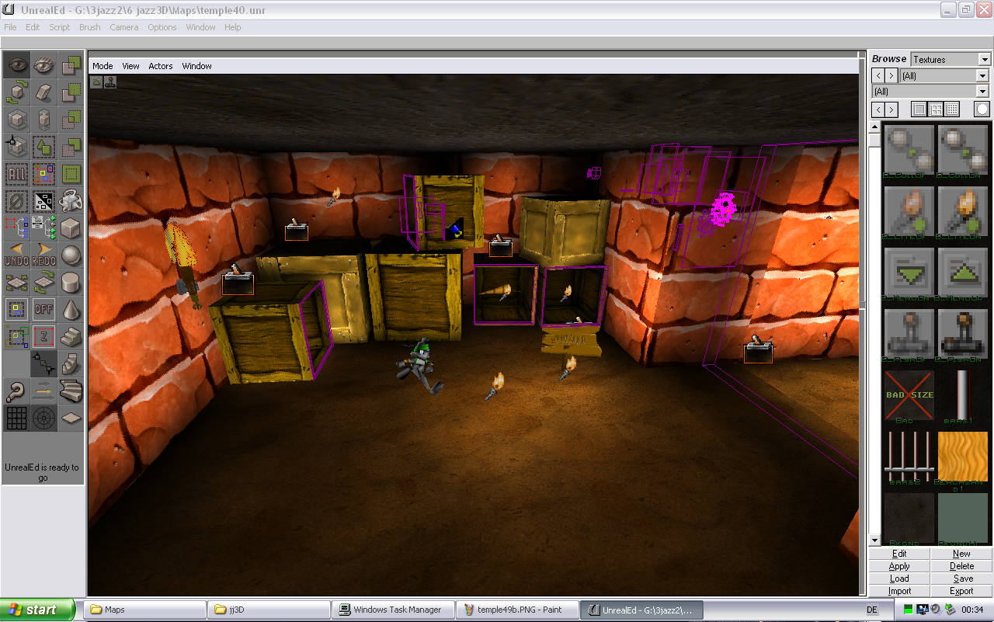
Task: Switch to temple49b.PNG Paint in taskbar
Action: [x=516, y=610]
